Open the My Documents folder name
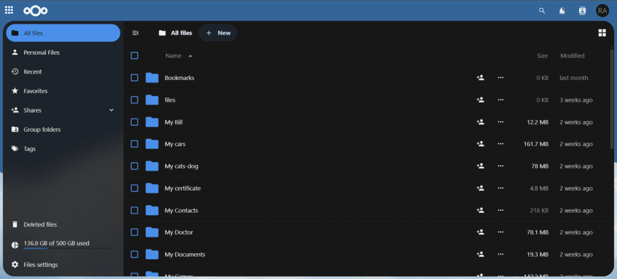Image resolution: width=617 pixels, height=279 pixels. [x=184, y=254]
